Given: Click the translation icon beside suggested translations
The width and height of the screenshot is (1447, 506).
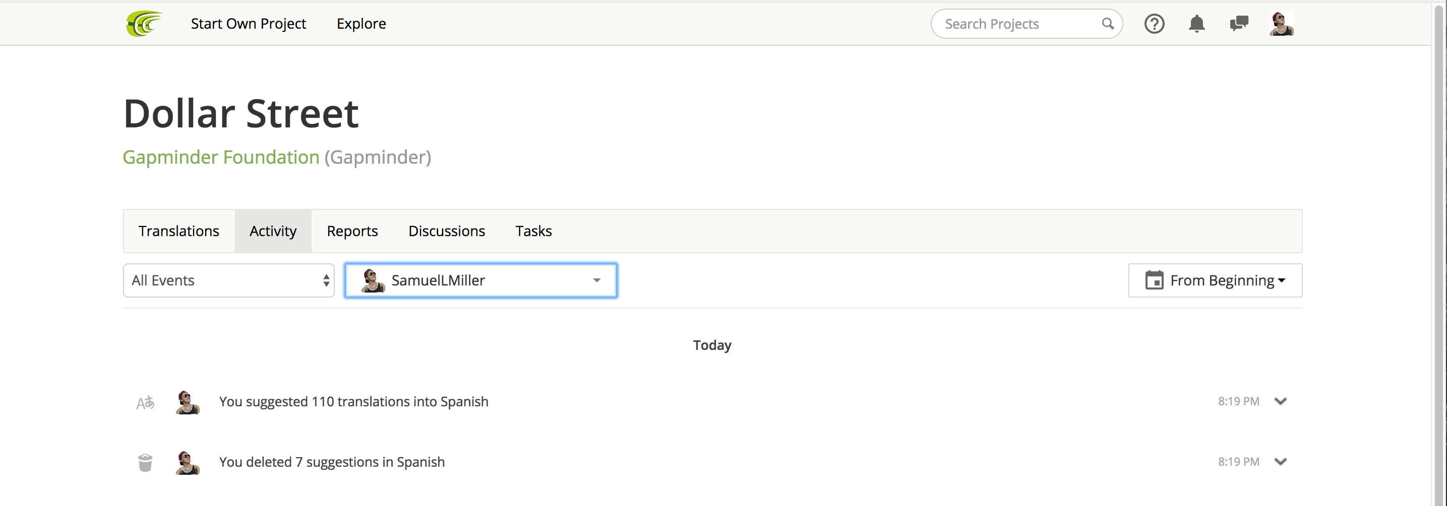Looking at the screenshot, I should pos(145,402).
